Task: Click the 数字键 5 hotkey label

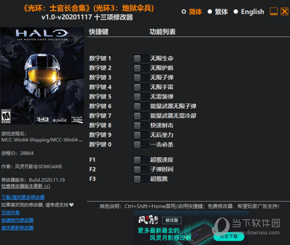Action: [x=100, y=97]
